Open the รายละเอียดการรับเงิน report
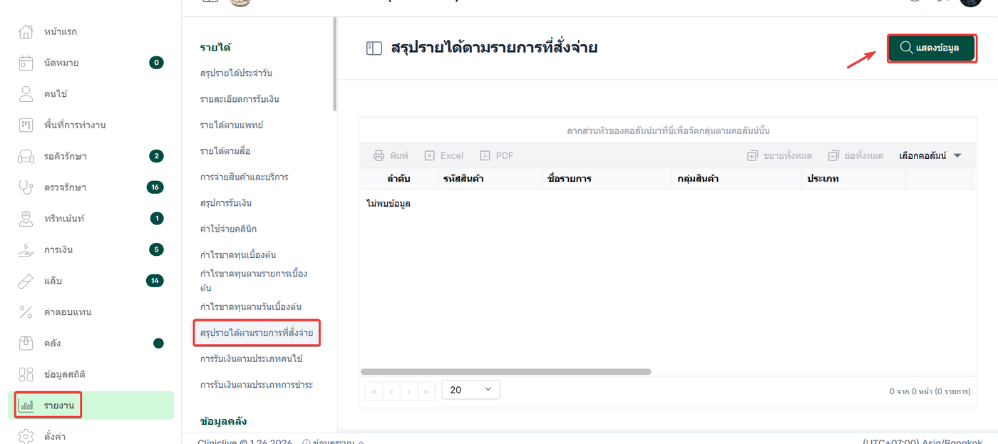Image resolution: width=998 pixels, height=444 pixels. (240, 99)
